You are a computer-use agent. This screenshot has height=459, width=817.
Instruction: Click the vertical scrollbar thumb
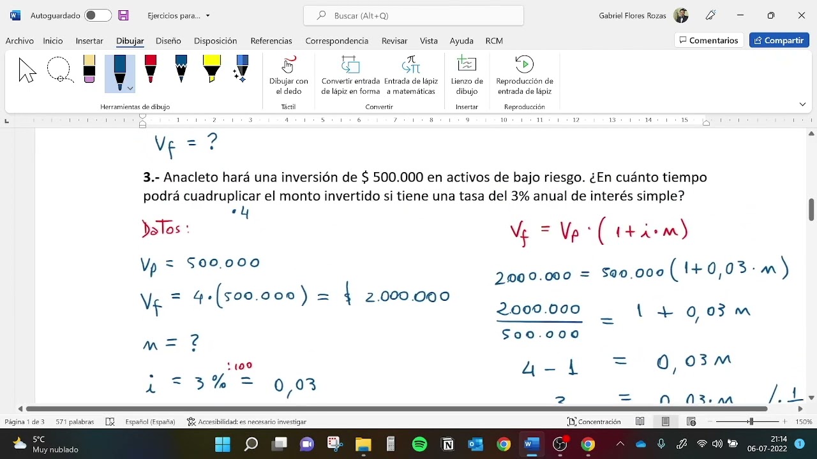(x=811, y=210)
